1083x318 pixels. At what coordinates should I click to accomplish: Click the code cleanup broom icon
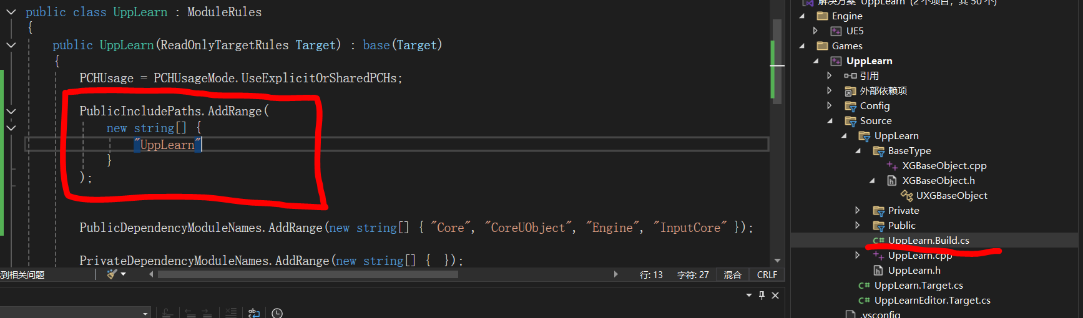(x=112, y=274)
